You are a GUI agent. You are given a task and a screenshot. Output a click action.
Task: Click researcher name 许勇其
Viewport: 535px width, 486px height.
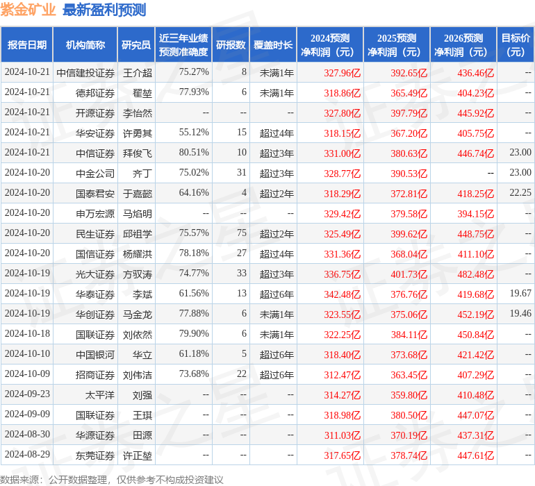coord(138,133)
